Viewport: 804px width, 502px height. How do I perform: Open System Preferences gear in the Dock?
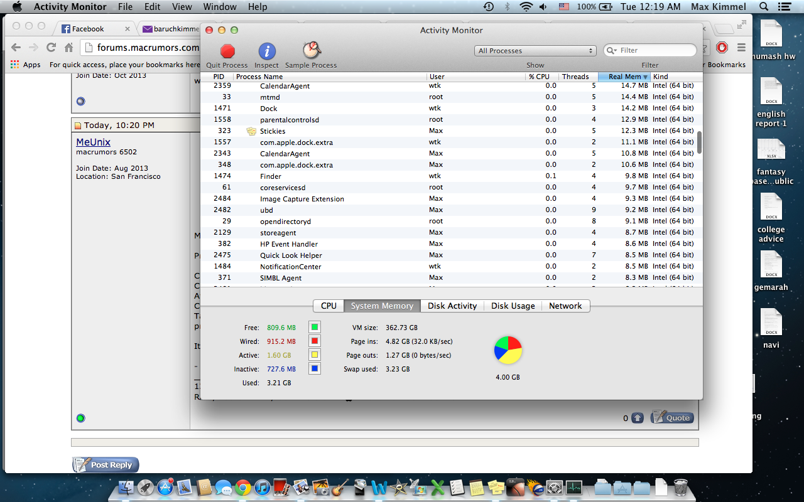click(554, 487)
